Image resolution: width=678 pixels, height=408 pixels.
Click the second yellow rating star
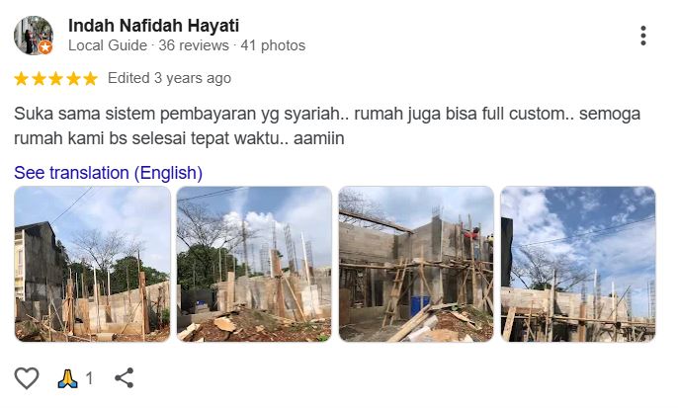point(39,79)
